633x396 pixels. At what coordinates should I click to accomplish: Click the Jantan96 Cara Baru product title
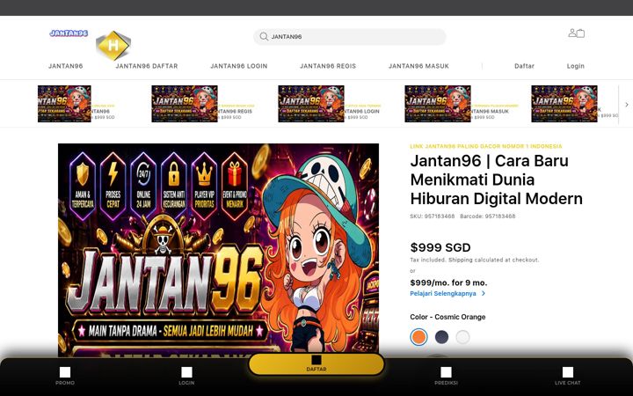point(497,180)
